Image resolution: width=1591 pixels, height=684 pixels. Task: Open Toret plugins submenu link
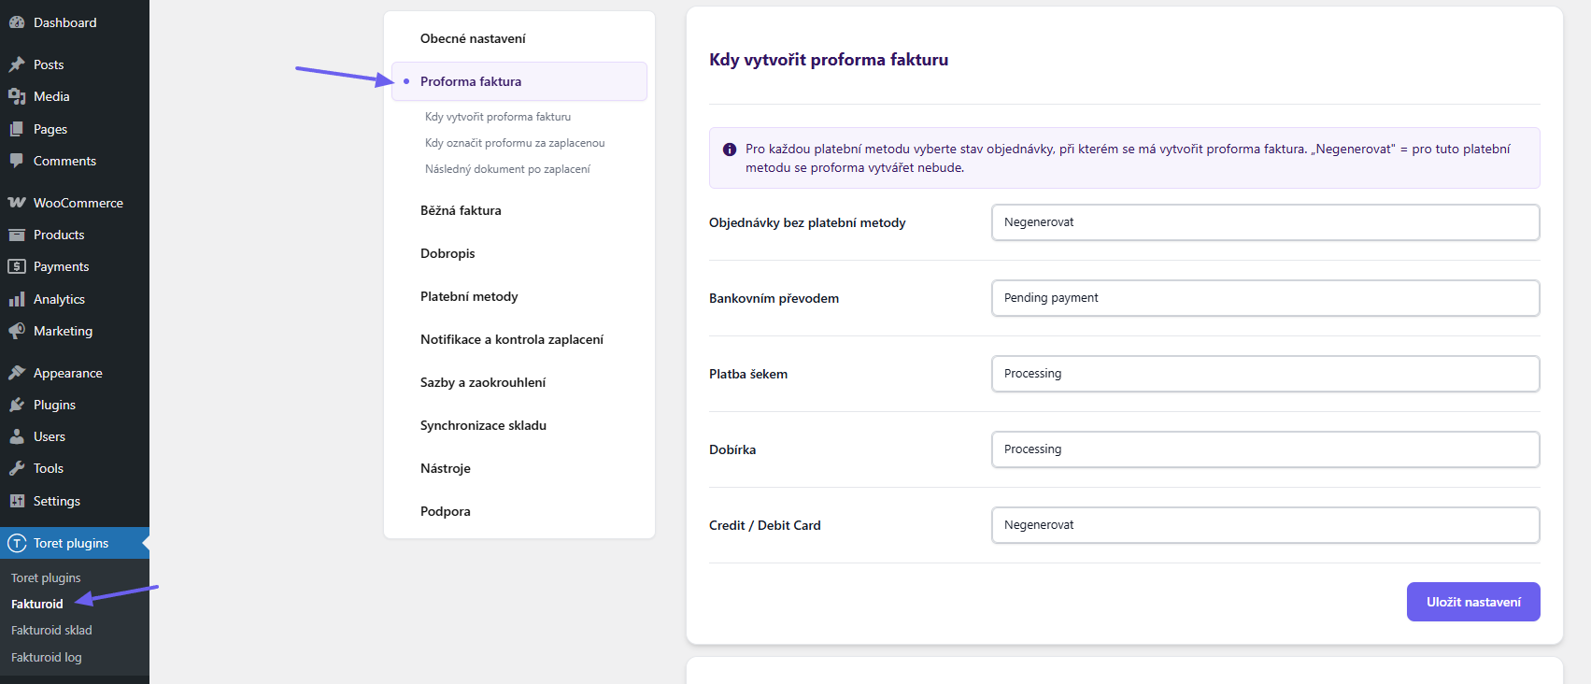[46, 577]
